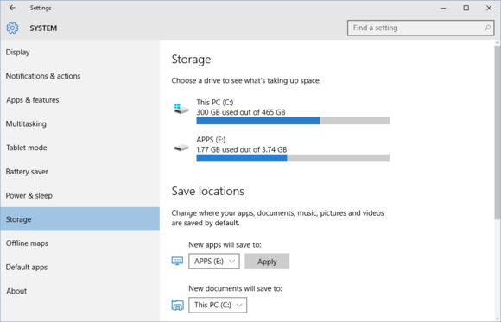Go to Notifications & actions
The image size is (501, 322).
[79, 76]
